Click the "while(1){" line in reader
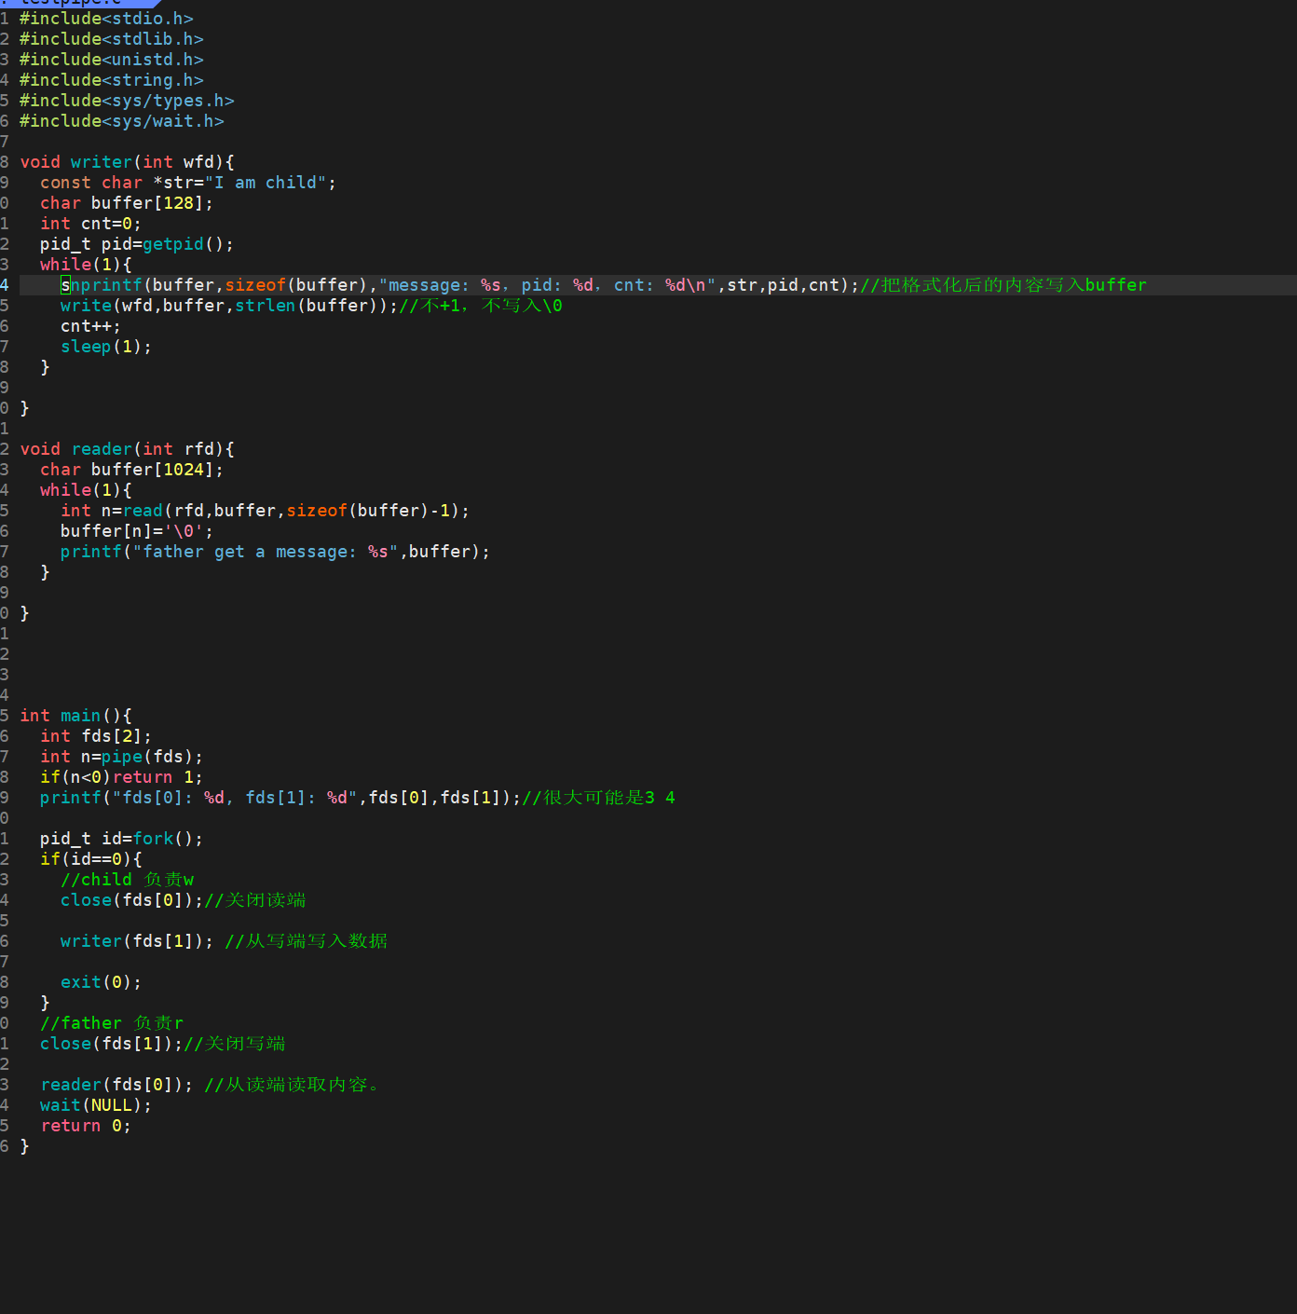This screenshot has width=1297, height=1314. (86, 490)
